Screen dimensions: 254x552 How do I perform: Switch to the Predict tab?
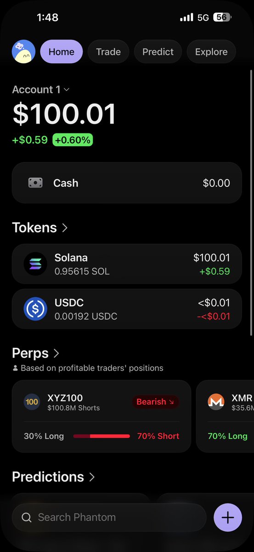(158, 52)
